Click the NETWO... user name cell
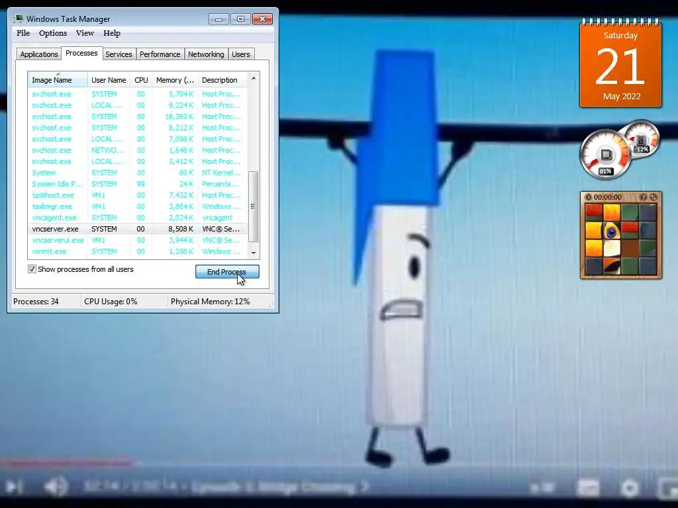The width and height of the screenshot is (678, 508). click(x=108, y=150)
